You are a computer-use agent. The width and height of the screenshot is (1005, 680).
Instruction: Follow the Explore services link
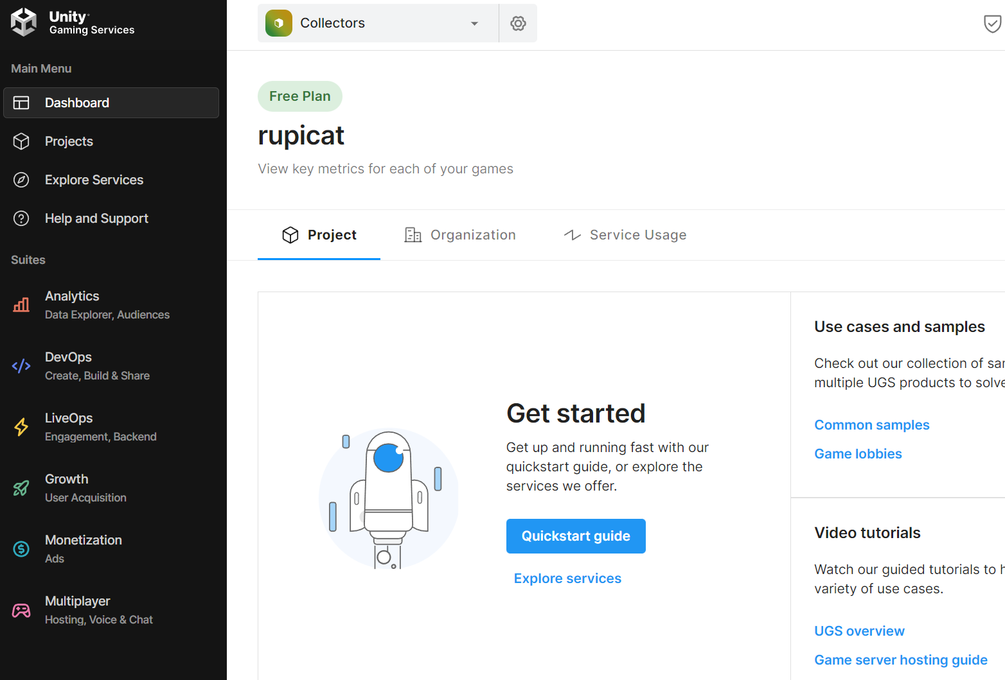click(x=567, y=579)
